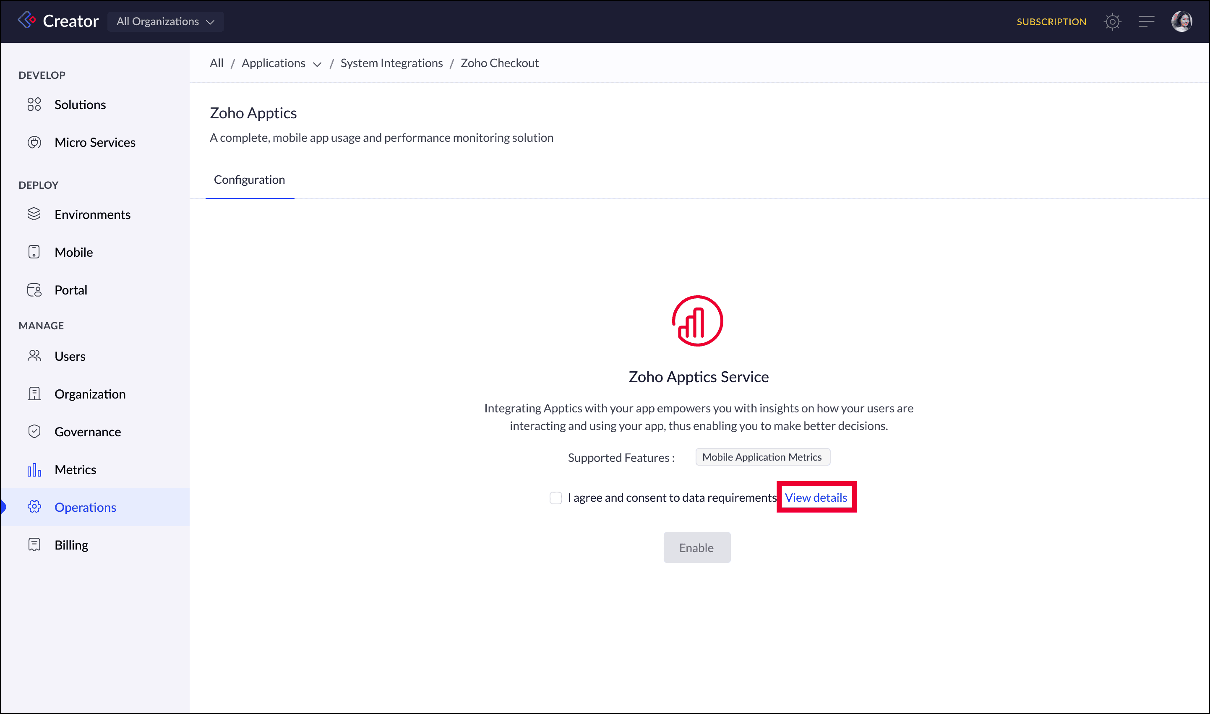This screenshot has height=714, width=1210.
Task: Click the Governance shield icon
Action: point(34,432)
